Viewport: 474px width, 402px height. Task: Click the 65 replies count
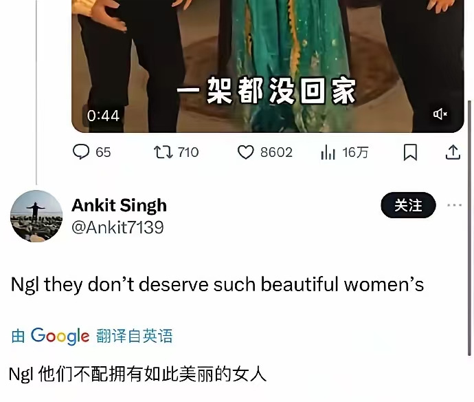click(103, 152)
